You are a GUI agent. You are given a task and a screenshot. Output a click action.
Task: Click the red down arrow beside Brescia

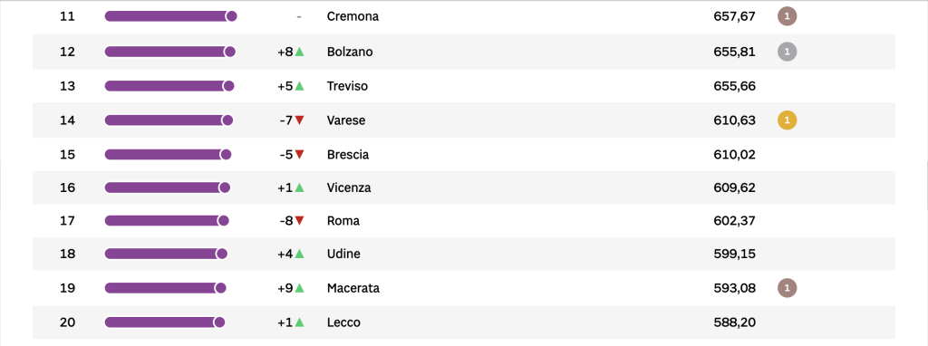pyautogui.click(x=299, y=154)
